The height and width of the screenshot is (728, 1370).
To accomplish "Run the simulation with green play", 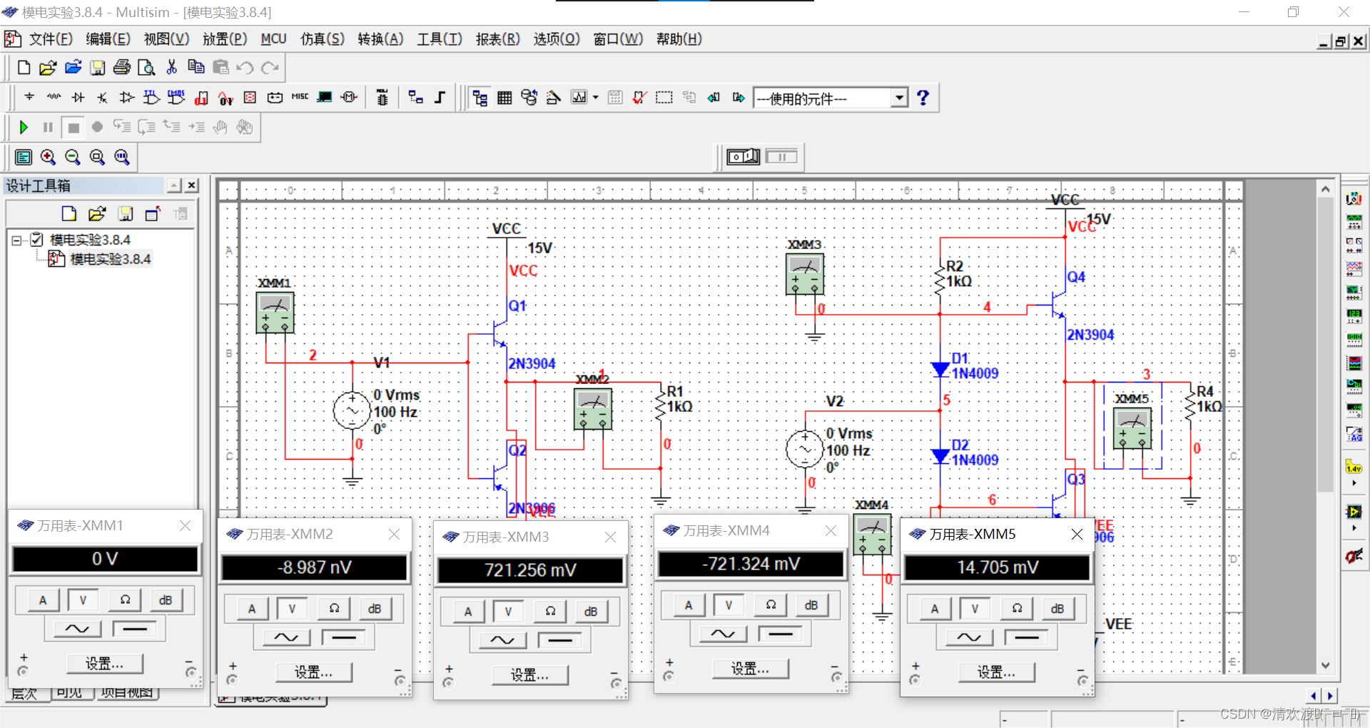I will [24, 128].
